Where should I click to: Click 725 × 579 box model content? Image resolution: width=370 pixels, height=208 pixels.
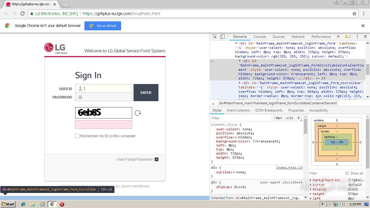tap(337, 142)
